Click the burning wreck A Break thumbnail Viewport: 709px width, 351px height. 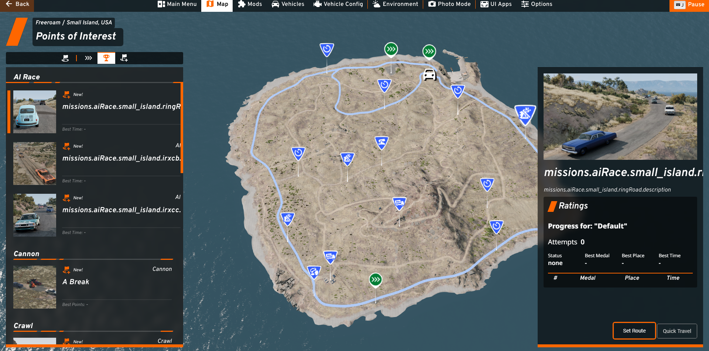tap(35, 287)
